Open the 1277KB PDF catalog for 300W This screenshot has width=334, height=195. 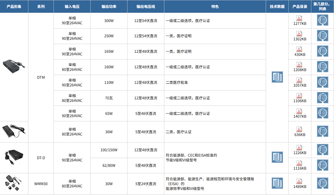click(x=299, y=18)
